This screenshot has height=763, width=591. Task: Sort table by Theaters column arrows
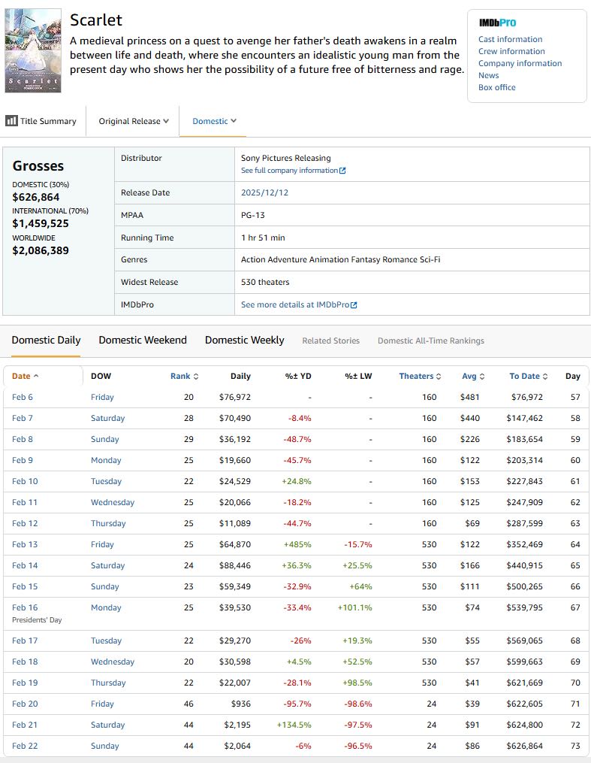click(439, 377)
